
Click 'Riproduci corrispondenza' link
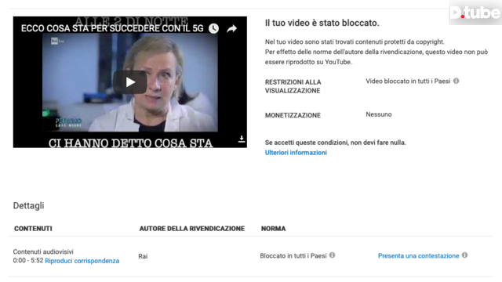click(x=82, y=261)
